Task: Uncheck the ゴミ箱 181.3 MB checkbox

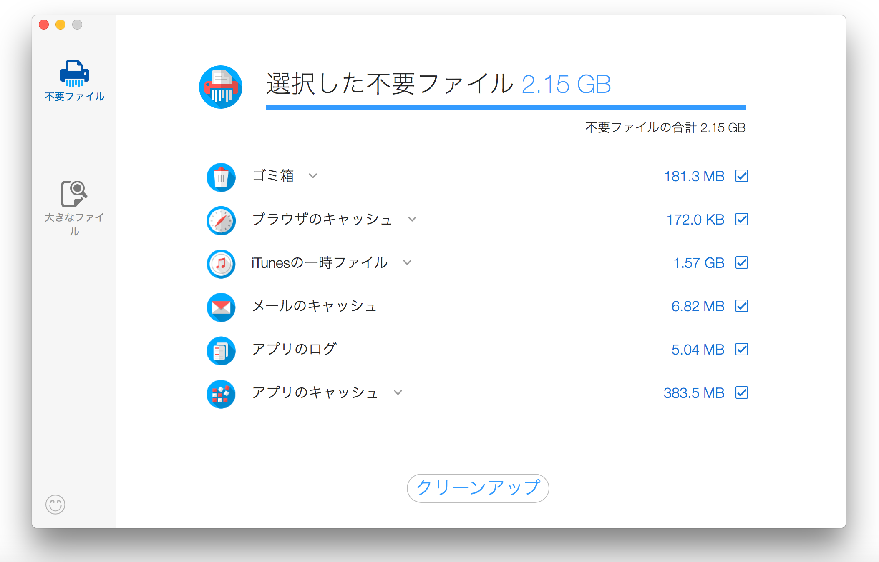Action: point(741,176)
